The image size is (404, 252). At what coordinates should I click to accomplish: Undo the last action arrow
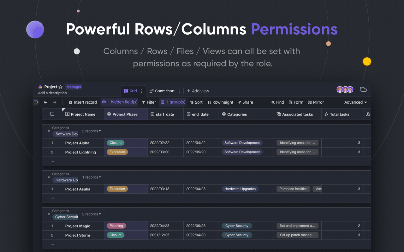(x=45, y=102)
